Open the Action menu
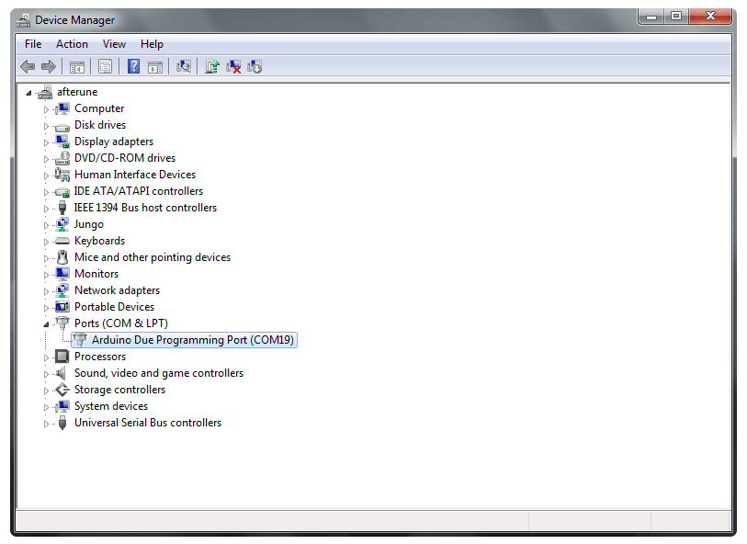The image size is (747, 544). (x=72, y=44)
